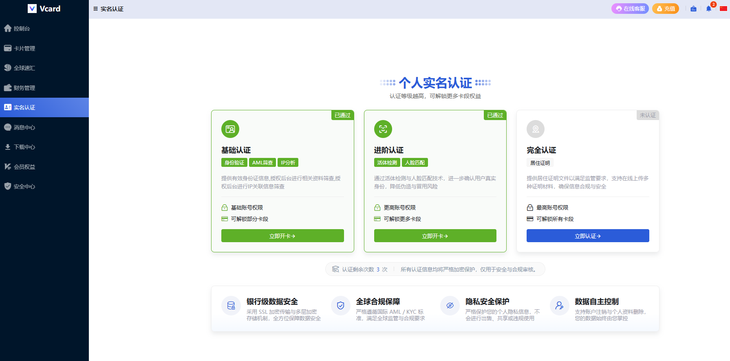This screenshot has height=361, width=730.
Task: Click layers icon beside 认证剩余次数
Action: [335, 269]
